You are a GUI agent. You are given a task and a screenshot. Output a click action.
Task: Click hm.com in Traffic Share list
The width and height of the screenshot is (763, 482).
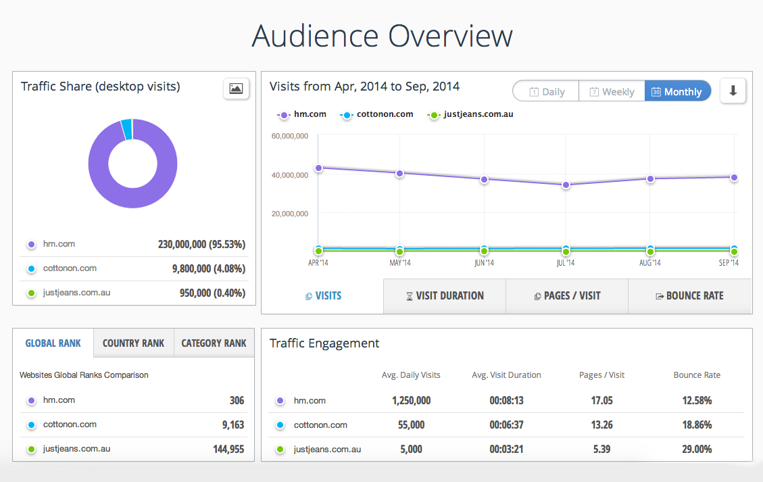(59, 244)
